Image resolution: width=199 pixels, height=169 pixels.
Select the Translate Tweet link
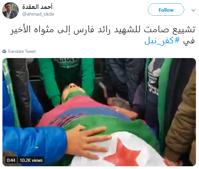[22, 51]
